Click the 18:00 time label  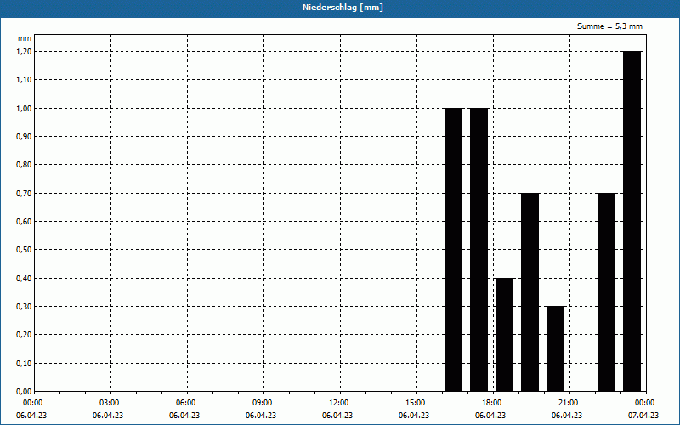(x=493, y=403)
